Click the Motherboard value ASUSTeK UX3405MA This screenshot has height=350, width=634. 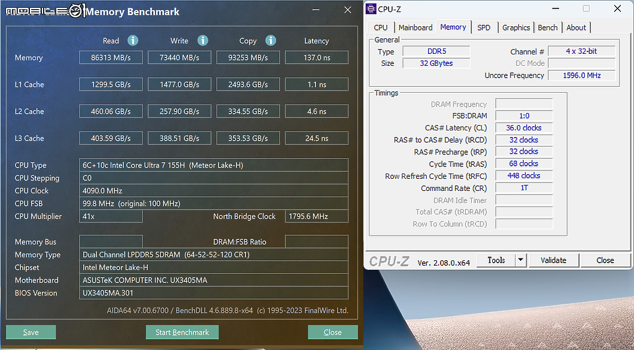214,280
